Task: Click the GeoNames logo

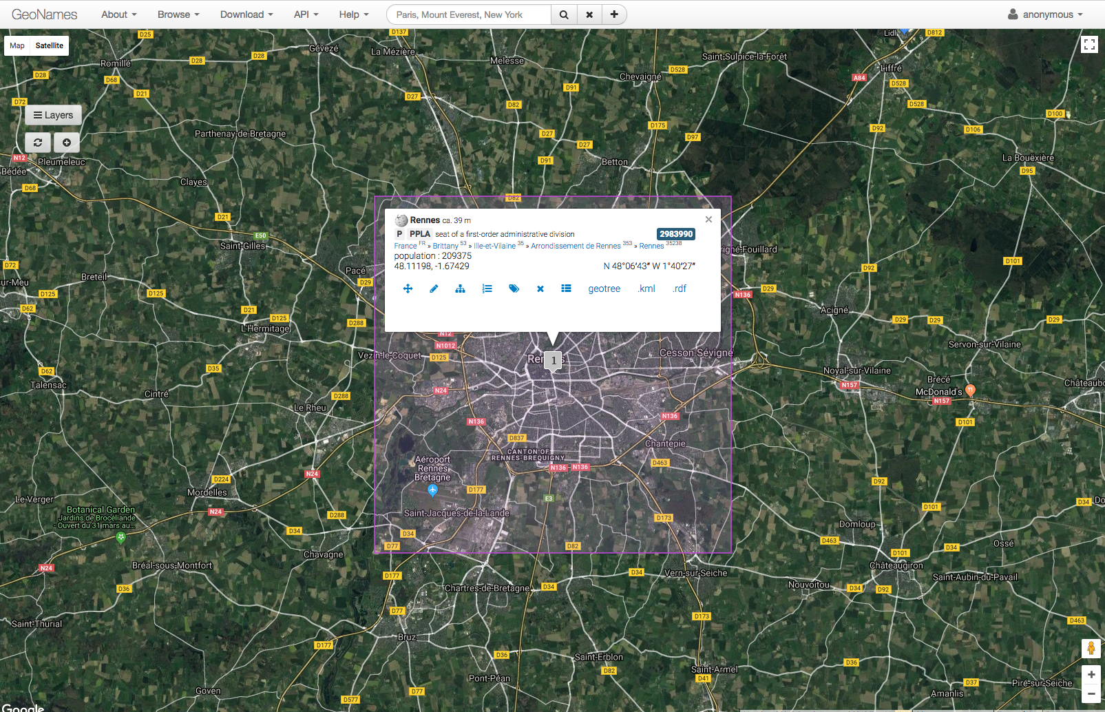Action: pos(44,14)
